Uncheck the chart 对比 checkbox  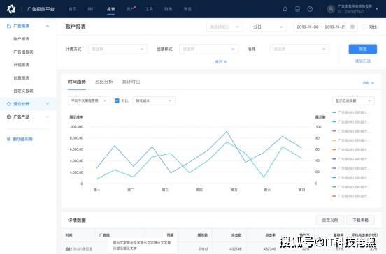click(x=117, y=100)
